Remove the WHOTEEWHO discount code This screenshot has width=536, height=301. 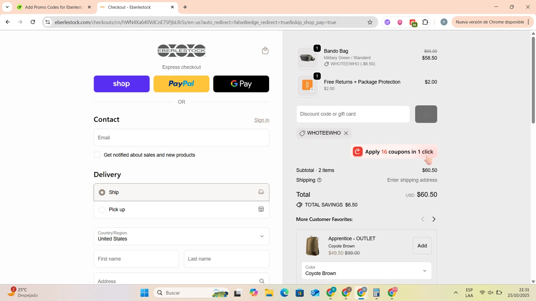coord(346,133)
